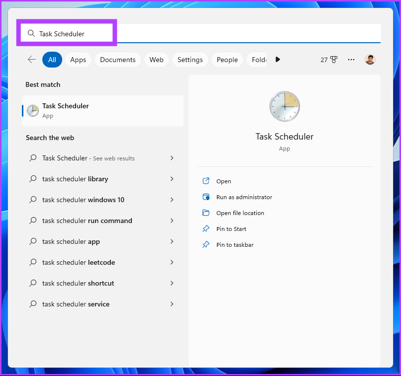Switch to the Documents filter tab
The width and height of the screenshot is (401, 376).
(x=117, y=60)
